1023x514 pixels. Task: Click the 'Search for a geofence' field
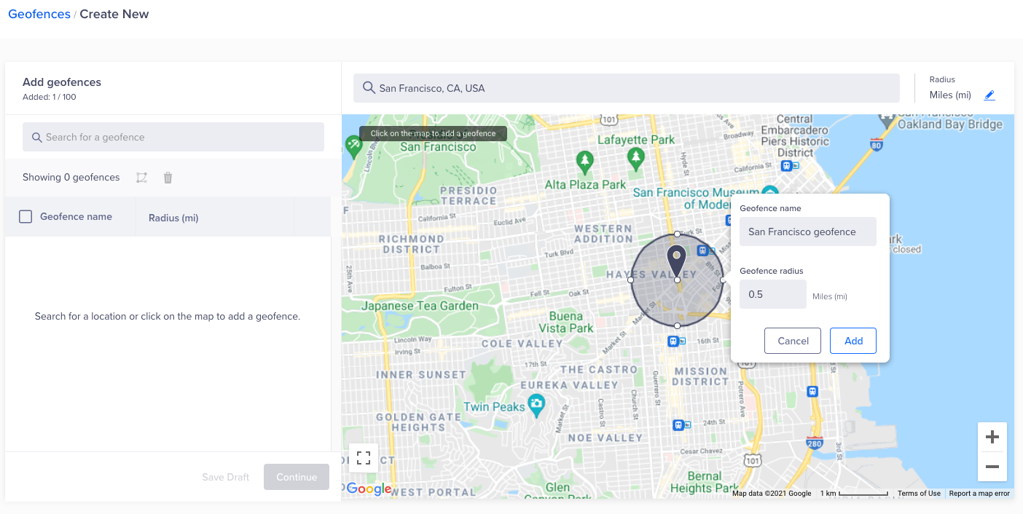click(173, 137)
